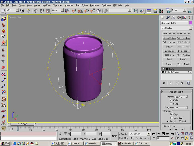Open the Motion command panel tab

click(179, 18)
